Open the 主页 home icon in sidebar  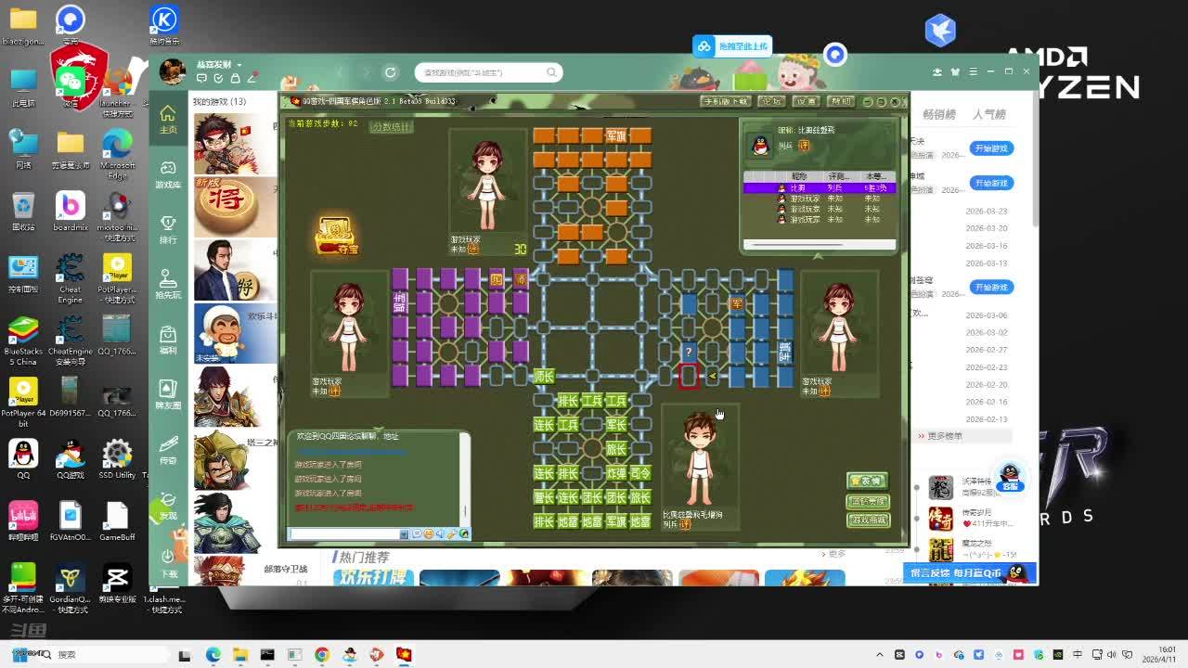168,118
